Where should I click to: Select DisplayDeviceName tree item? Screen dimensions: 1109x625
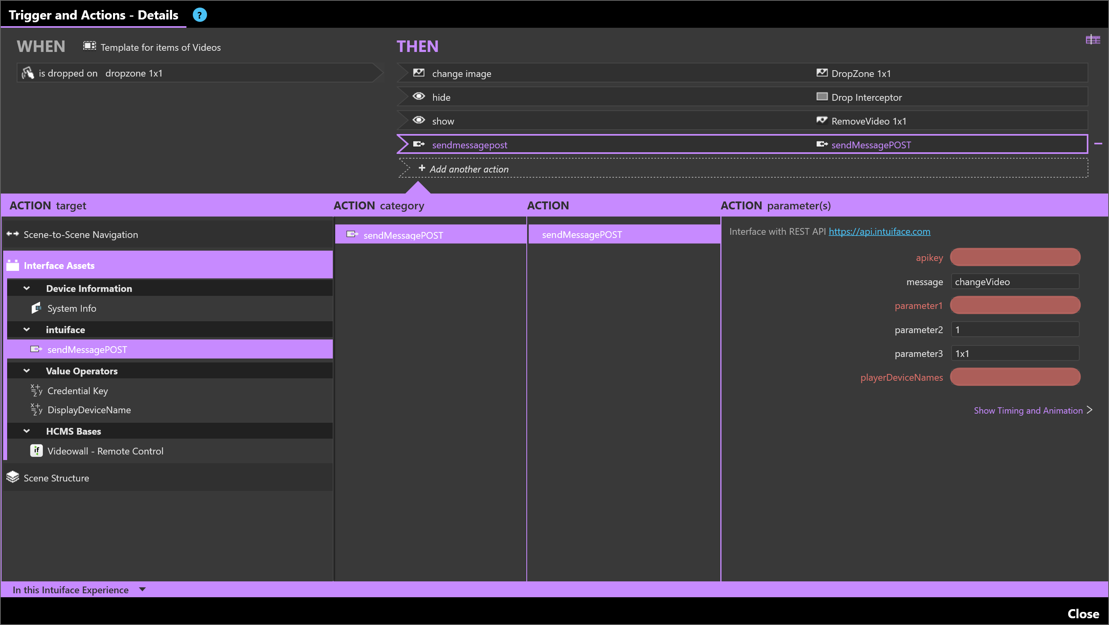click(x=170, y=410)
